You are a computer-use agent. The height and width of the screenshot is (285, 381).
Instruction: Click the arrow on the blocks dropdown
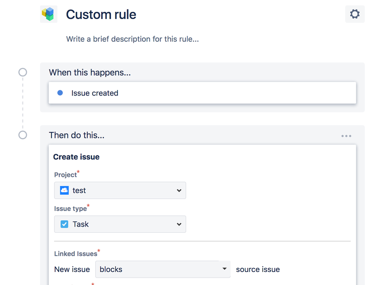225,269
